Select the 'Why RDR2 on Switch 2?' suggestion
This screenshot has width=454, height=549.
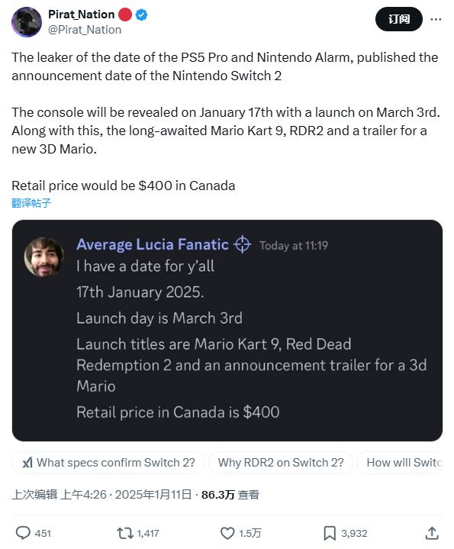pyautogui.click(x=281, y=463)
